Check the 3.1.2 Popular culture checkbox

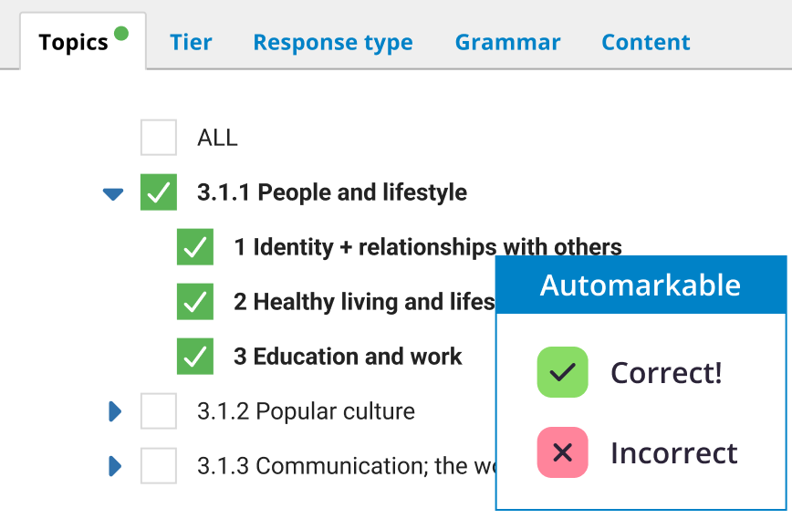(159, 411)
